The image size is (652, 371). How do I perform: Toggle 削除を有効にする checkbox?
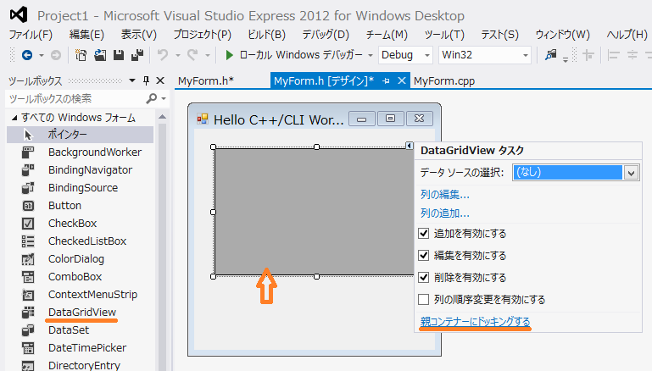pos(423,277)
